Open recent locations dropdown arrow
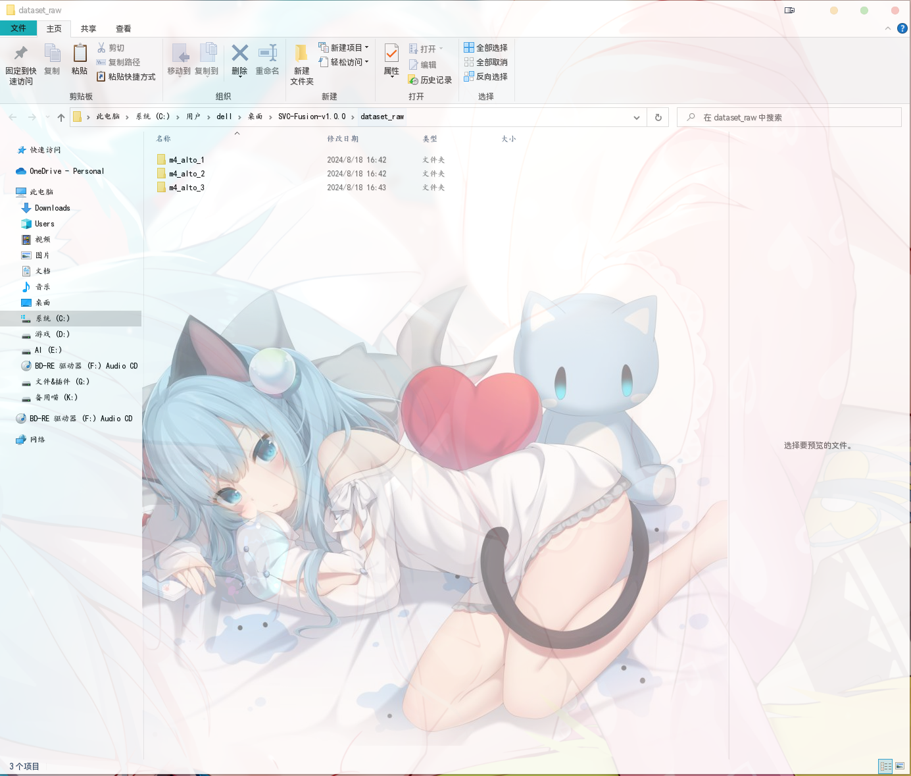 pyautogui.click(x=47, y=117)
